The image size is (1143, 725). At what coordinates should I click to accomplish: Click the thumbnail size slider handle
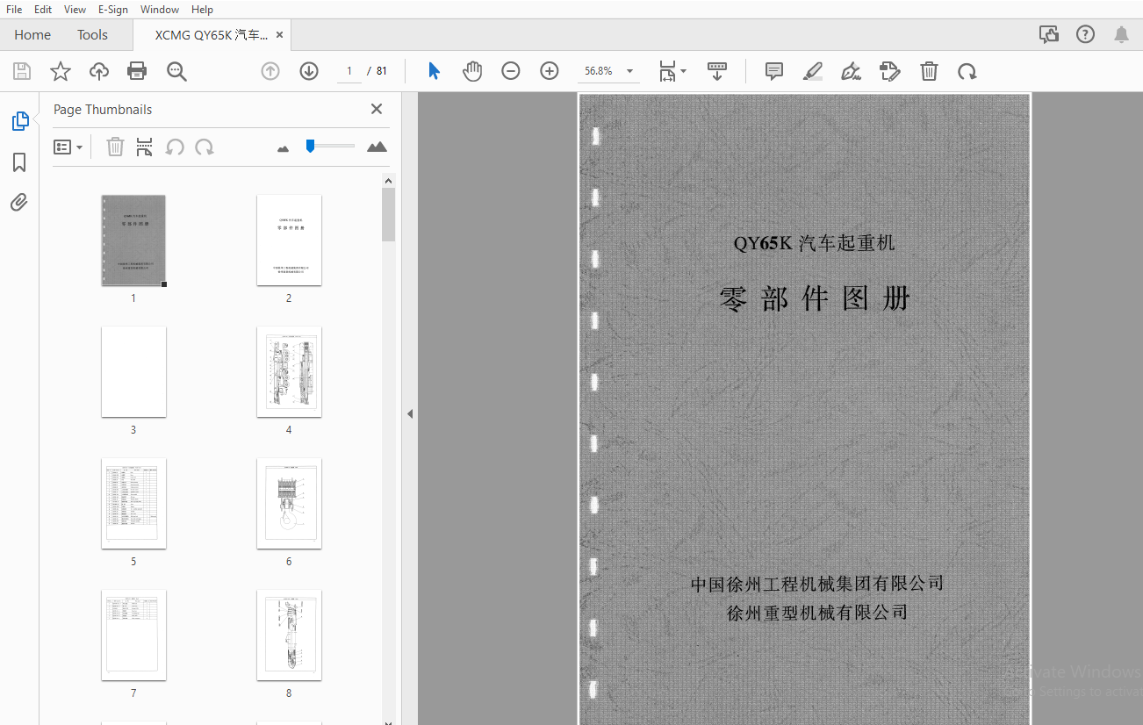(x=310, y=146)
